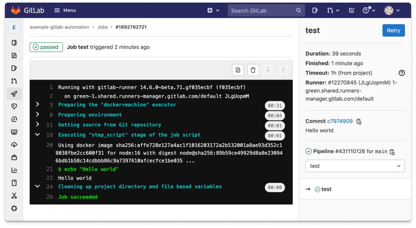
Task: Open Wiki icon in sidebar
Action: 14,183
